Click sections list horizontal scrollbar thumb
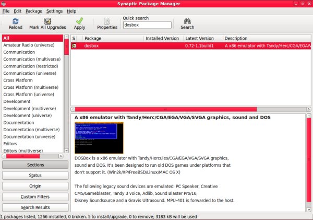This screenshot has width=313, height=220. tap(23, 156)
